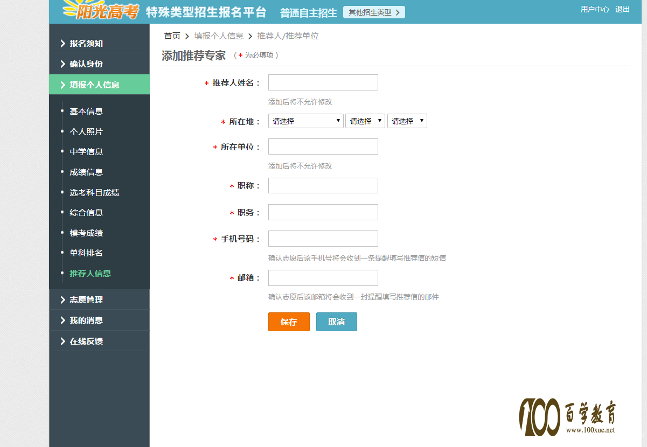Open 选考科目成绩 submenu item
Image resolution: width=647 pixels, height=447 pixels.
tap(94, 192)
